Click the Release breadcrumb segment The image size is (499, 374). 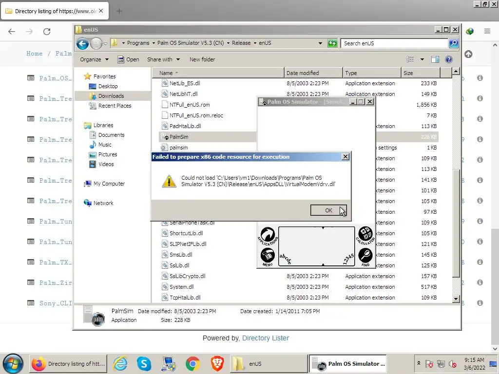coord(241,43)
